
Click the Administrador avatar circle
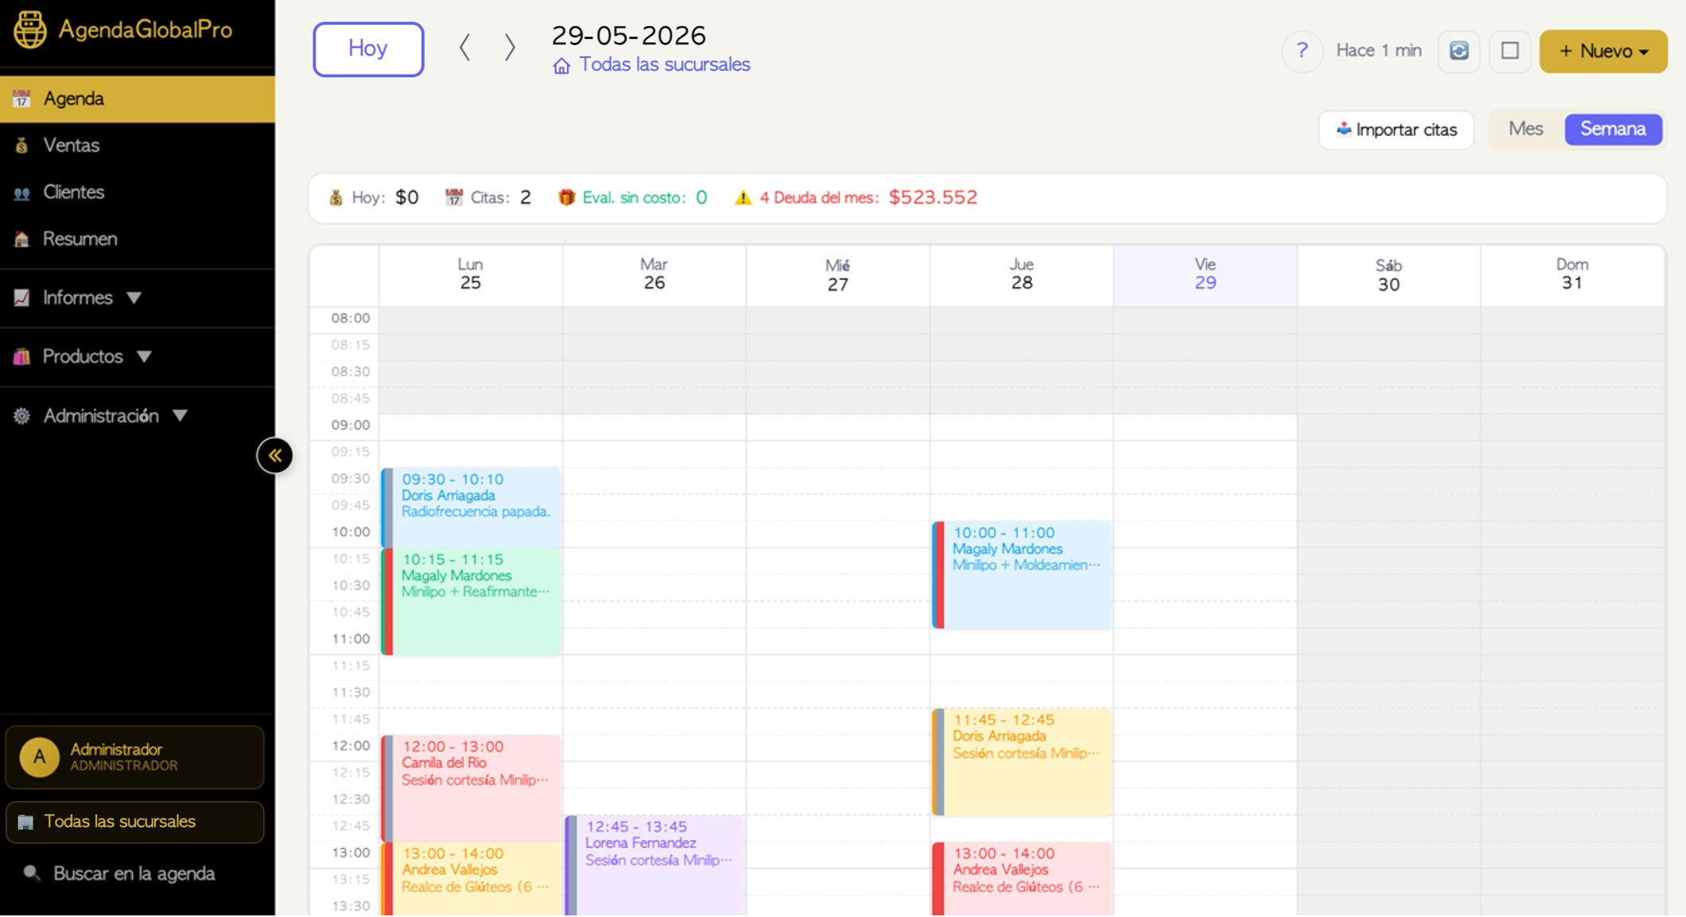(39, 757)
